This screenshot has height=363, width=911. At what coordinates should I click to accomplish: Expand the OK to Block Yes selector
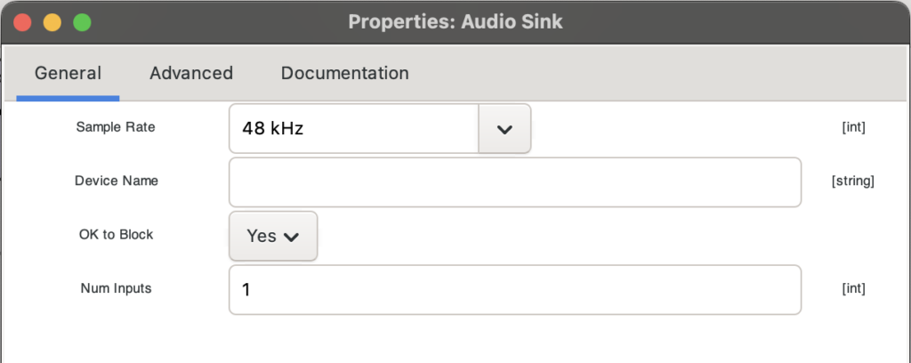[272, 236]
